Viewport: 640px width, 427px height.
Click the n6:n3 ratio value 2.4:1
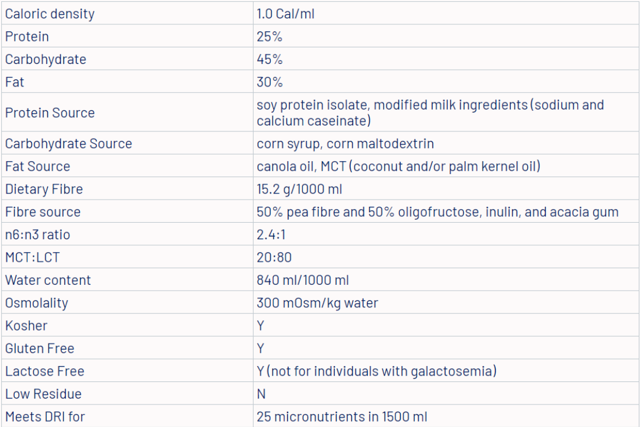coord(271,235)
